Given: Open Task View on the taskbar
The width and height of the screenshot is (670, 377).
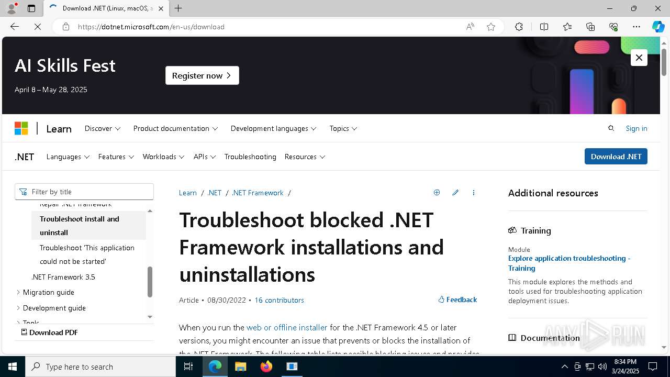Looking at the screenshot, I should tap(188, 367).
